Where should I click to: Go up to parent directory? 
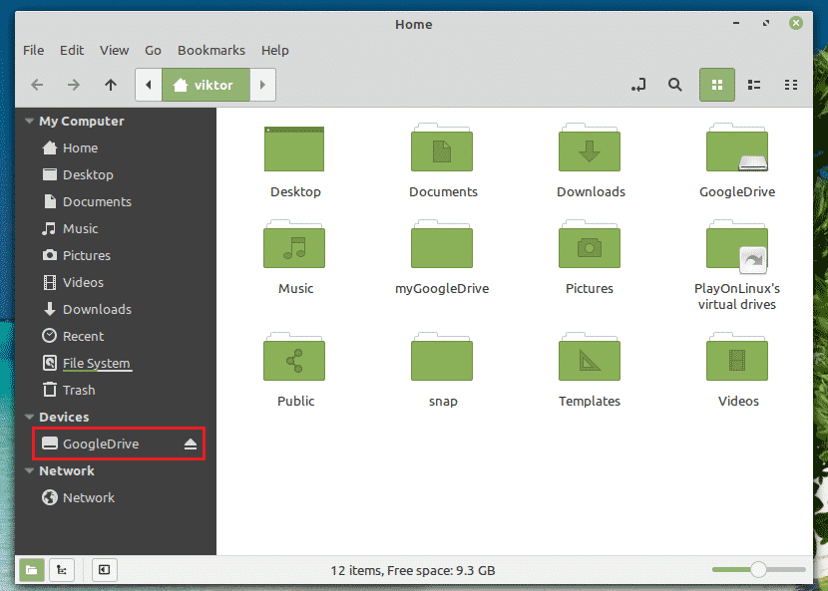[x=111, y=86]
